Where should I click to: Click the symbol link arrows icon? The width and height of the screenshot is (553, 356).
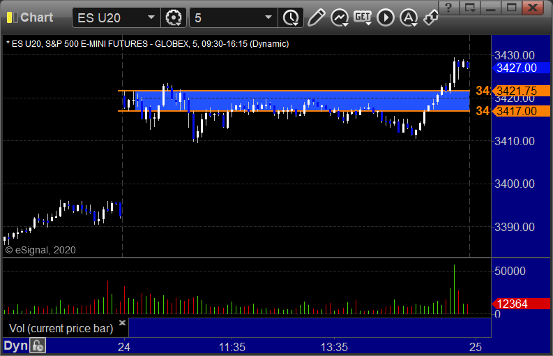click(x=431, y=17)
